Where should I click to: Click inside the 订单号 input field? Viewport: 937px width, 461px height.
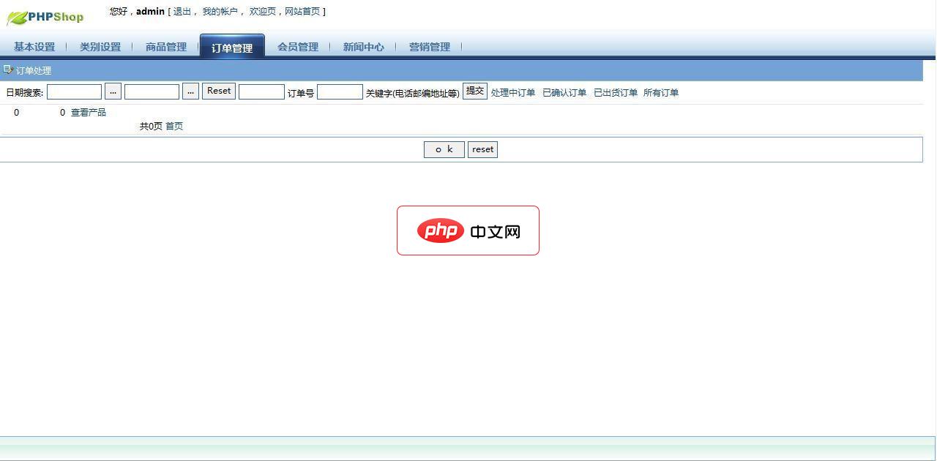pos(339,92)
